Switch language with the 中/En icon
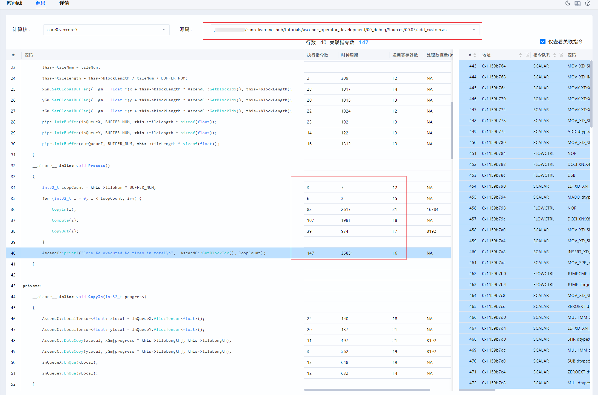The width and height of the screenshot is (598, 395). [577, 3]
